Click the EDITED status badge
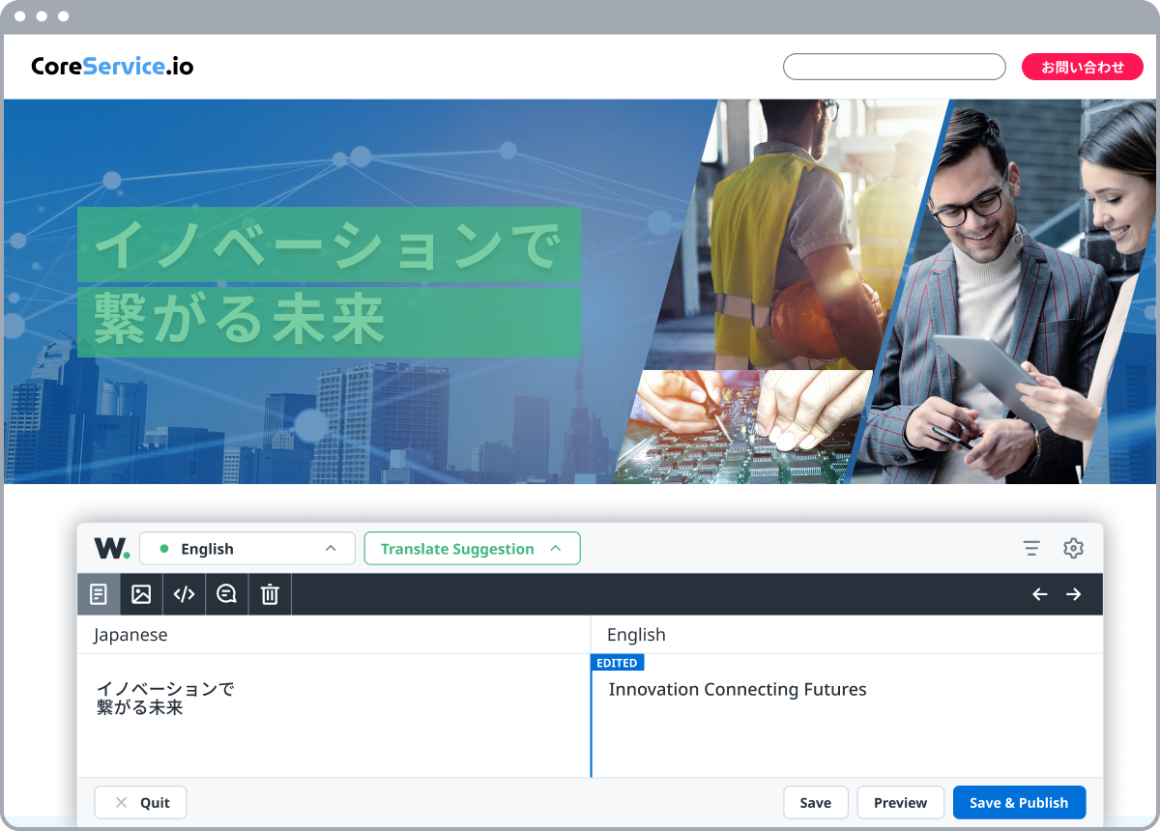This screenshot has width=1160, height=831. point(617,662)
